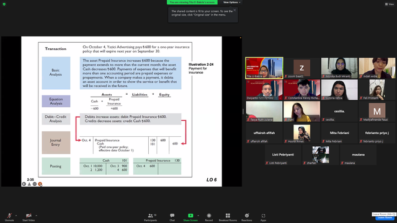This screenshot has width=397, height=223.
Task: Click the 'LO 6' label on slide
Action: pyautogui.click(x=212, y=180)
